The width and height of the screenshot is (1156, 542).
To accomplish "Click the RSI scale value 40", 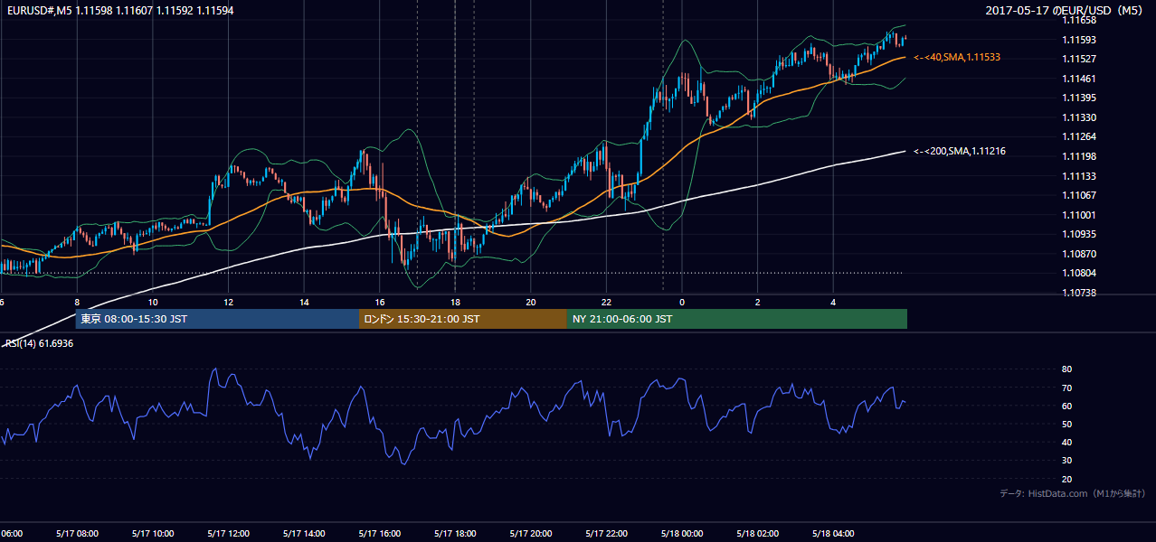I will pyautogui.click(x=1066, y=443).
